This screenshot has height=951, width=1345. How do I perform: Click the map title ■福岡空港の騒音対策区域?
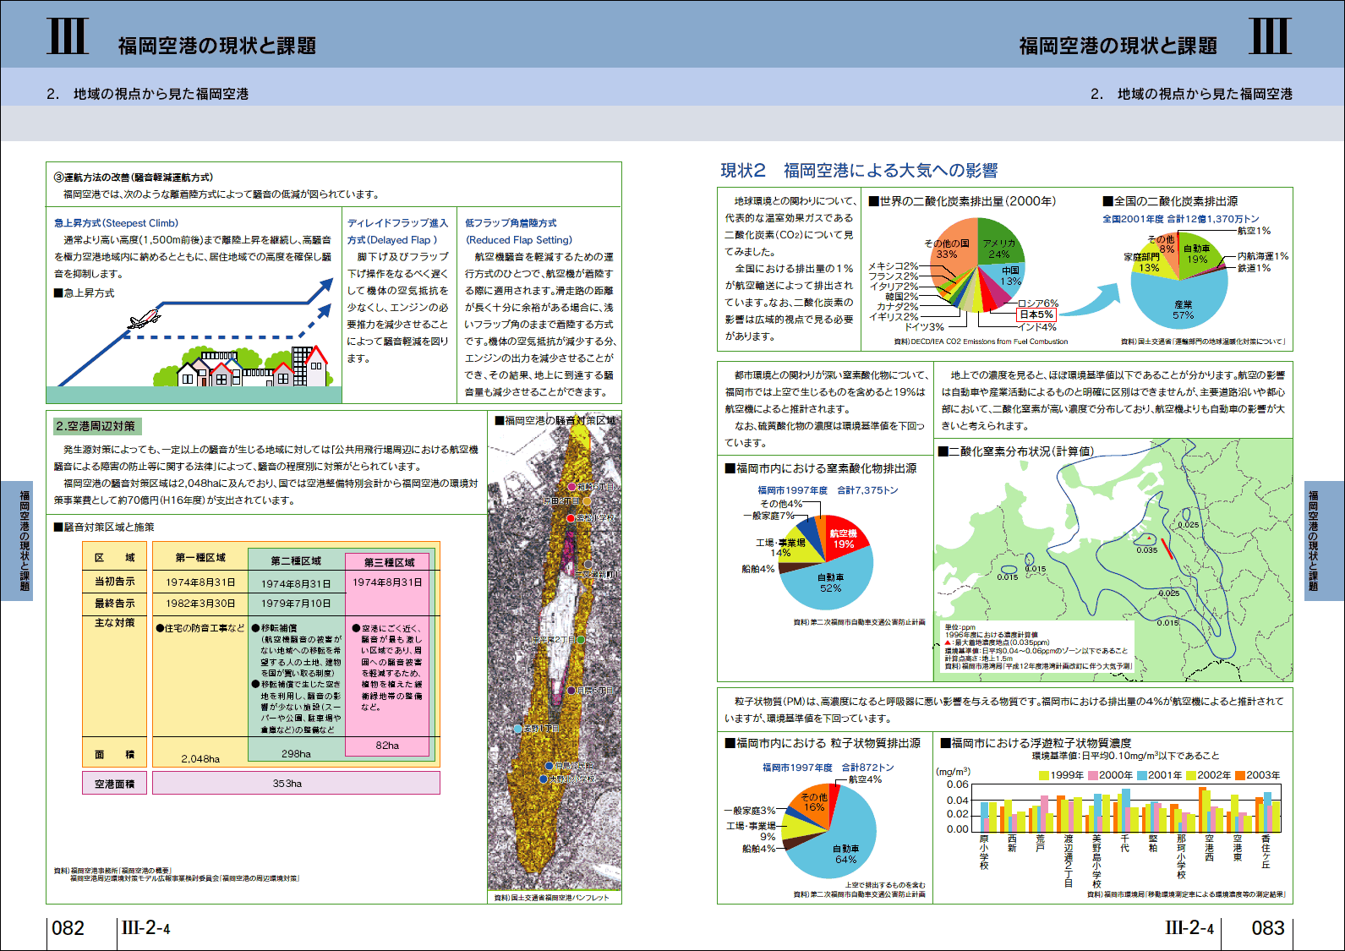click(555, 420)
